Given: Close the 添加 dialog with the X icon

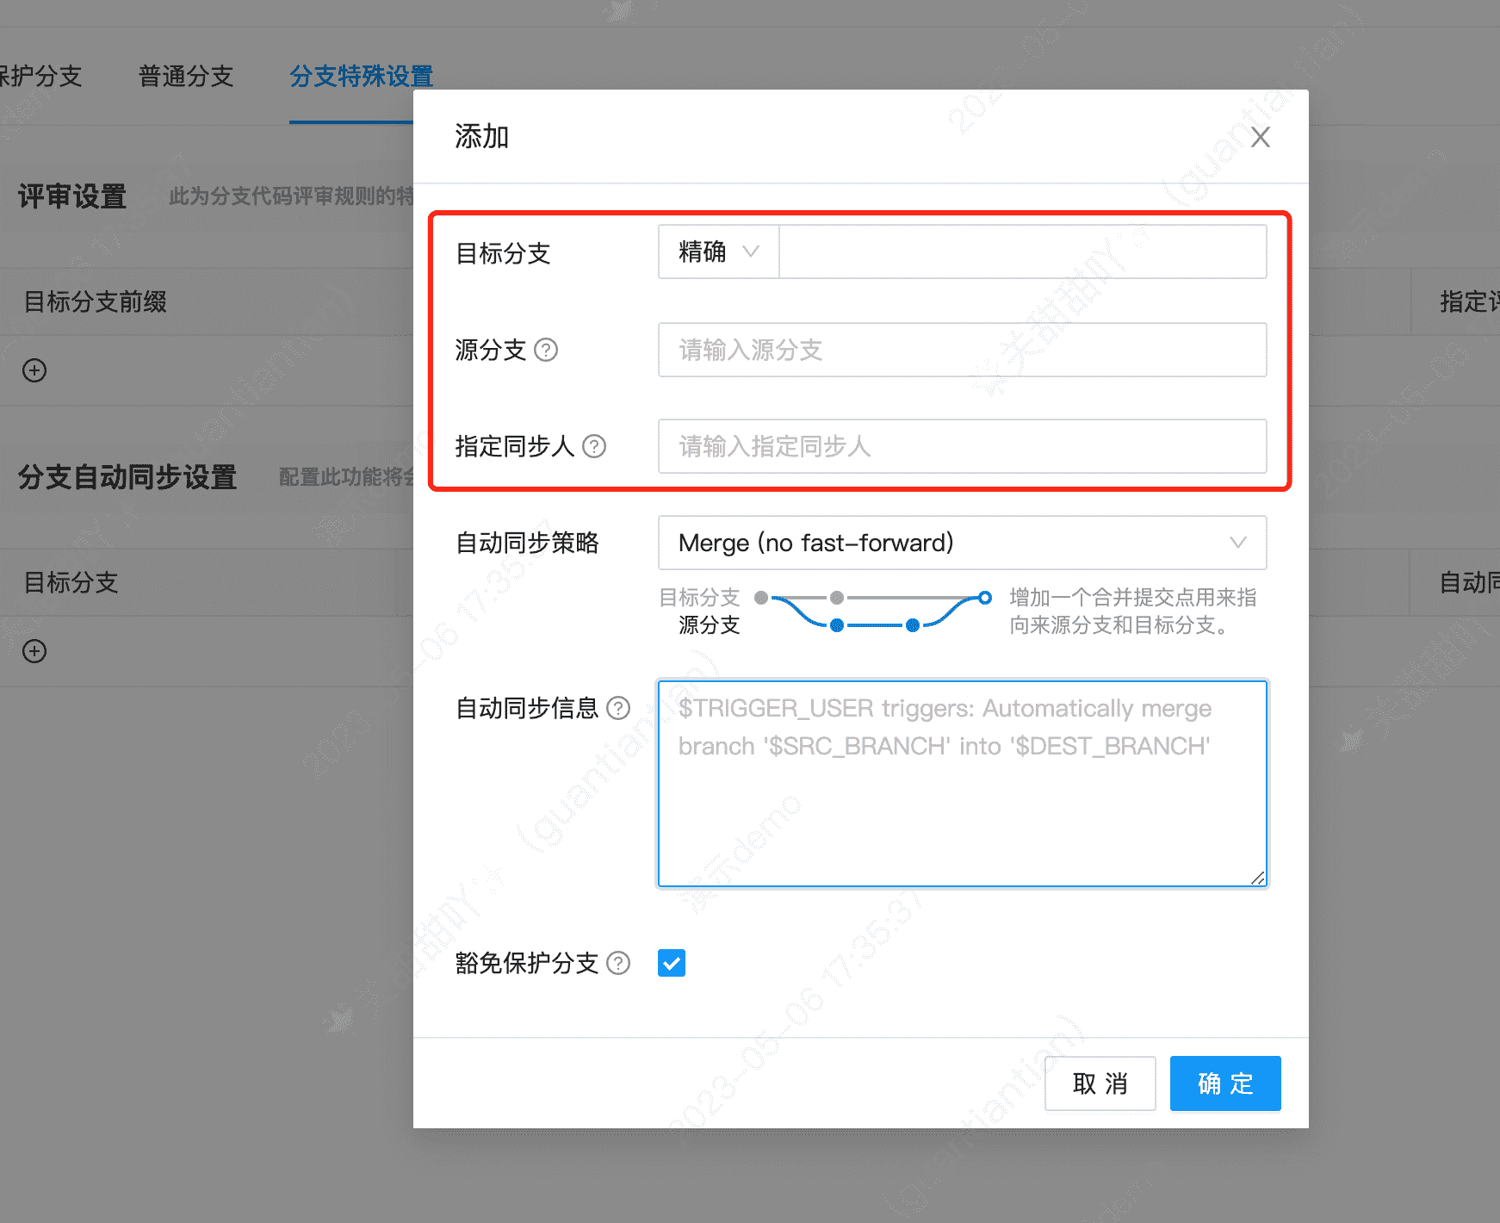Looking at the screenshot, I should click(x=1260, y=136).
